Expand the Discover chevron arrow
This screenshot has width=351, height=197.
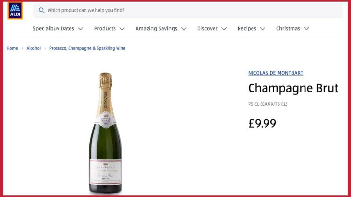click(x=224, y=29)
